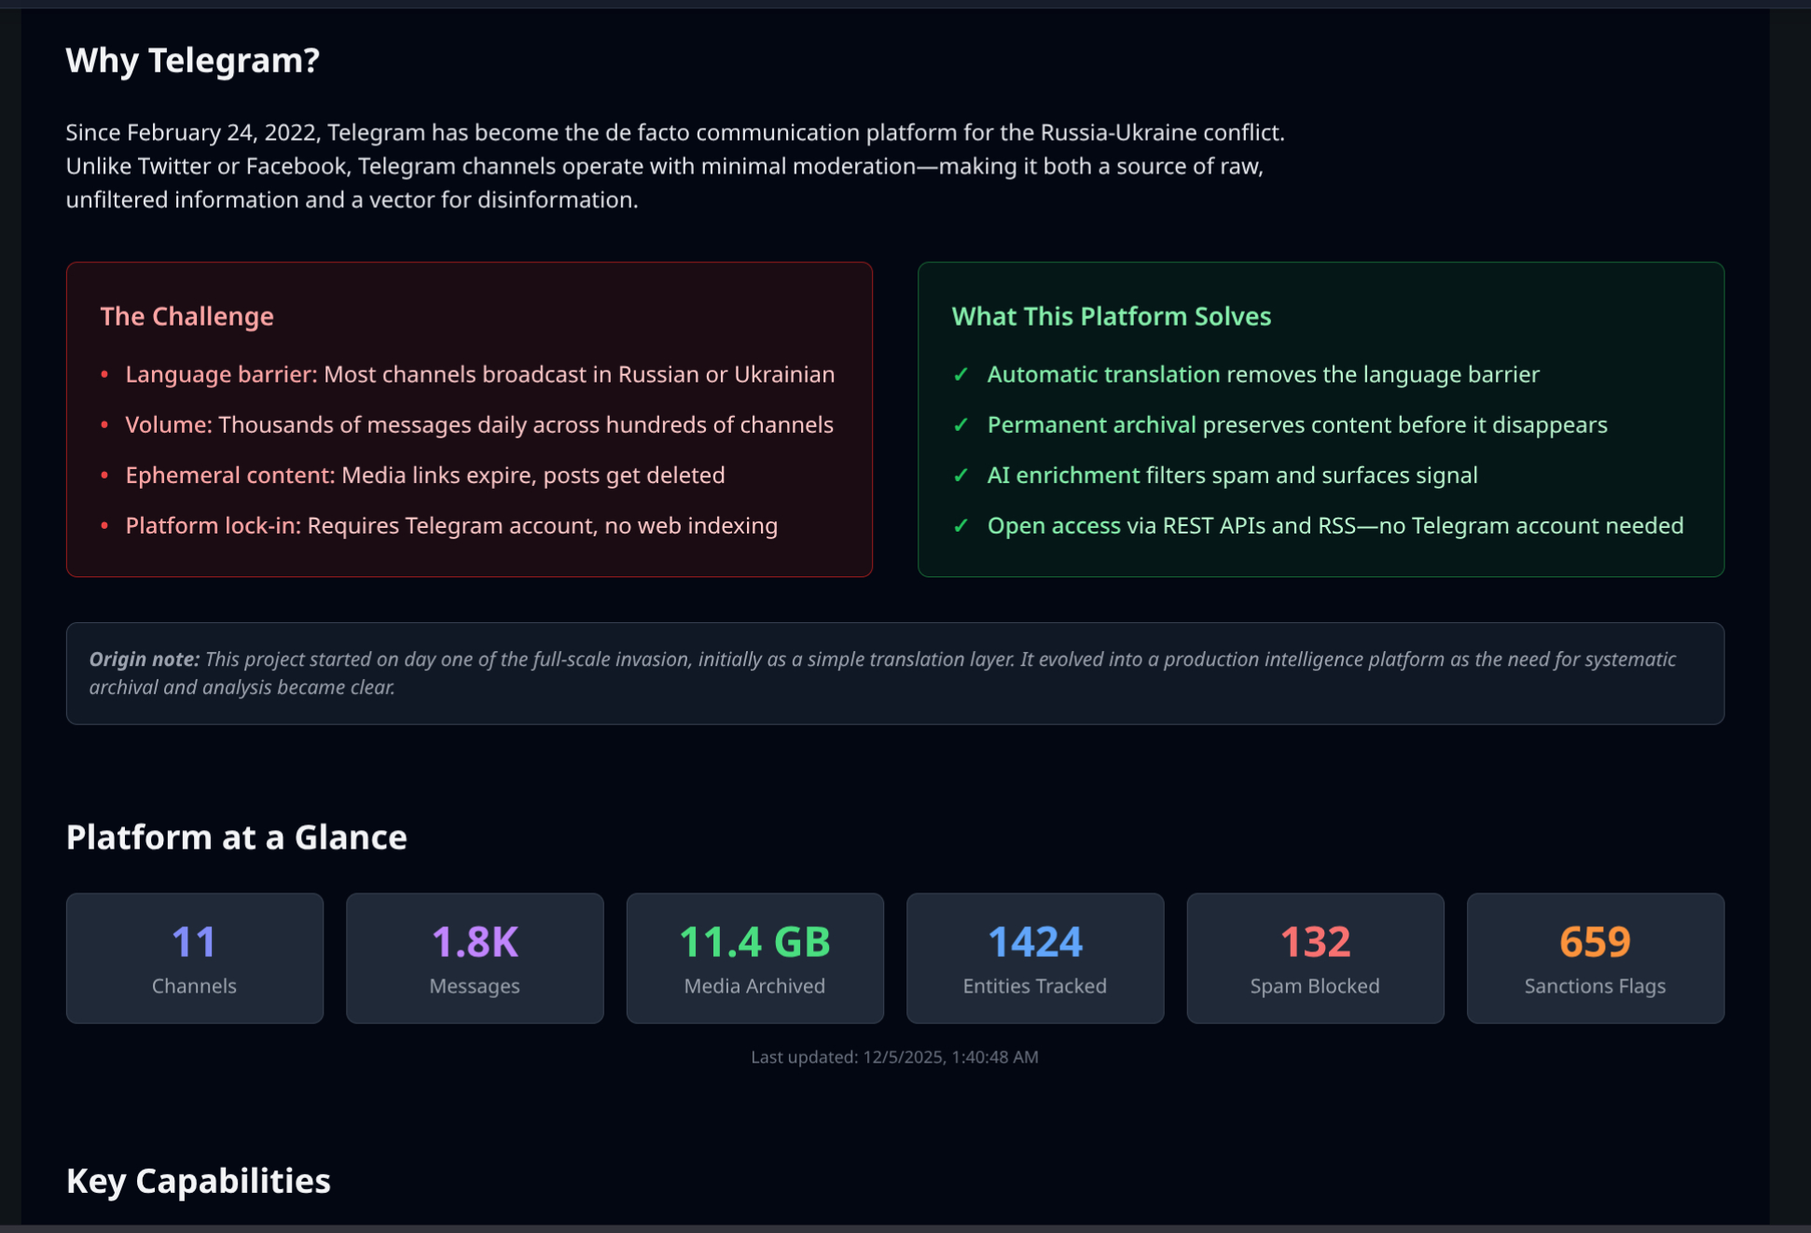The image size is (1811, 1233).
Task: Click the checkmark beside AI enrichment
Action: (x=961, y=476)
